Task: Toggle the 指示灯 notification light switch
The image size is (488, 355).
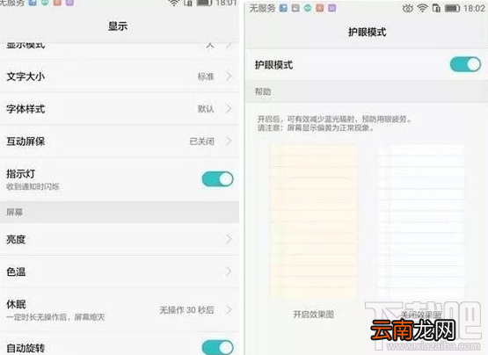Action: pos(217,179)
